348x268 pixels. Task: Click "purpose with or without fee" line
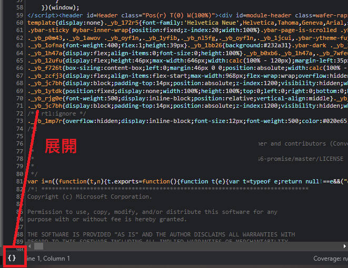click(107, 219)
